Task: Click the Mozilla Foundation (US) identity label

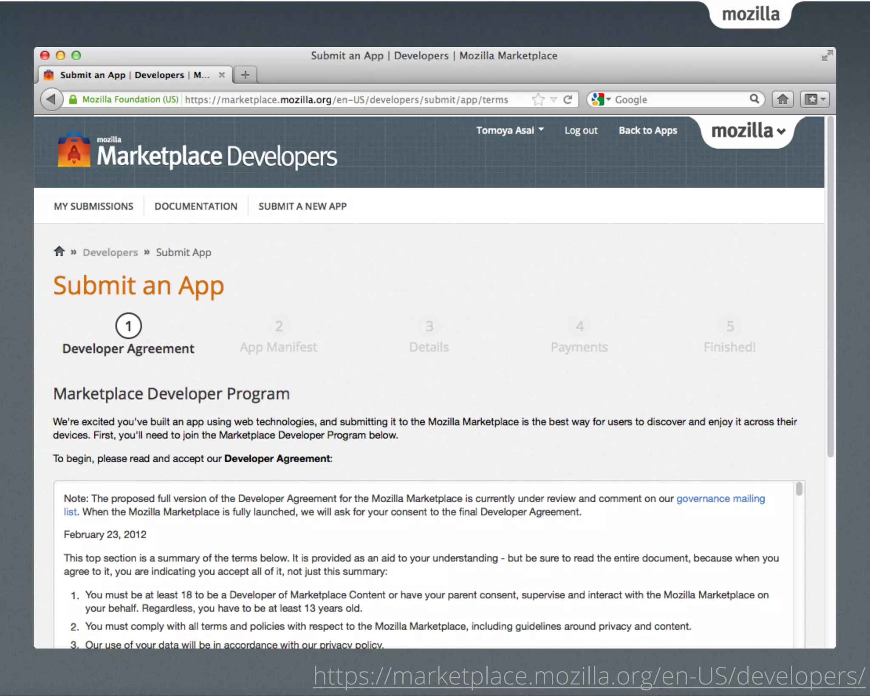Action: click(x=130, y=99)
